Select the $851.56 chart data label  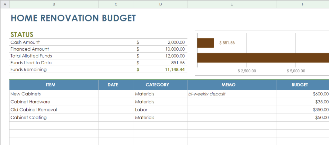tap(227, 43)
